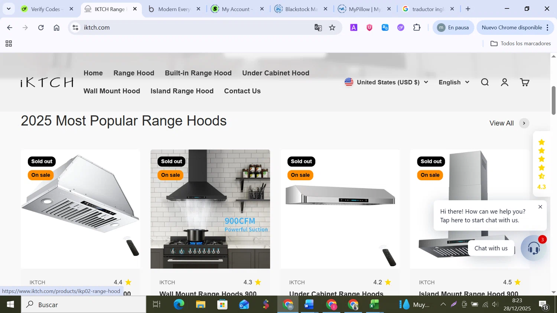Open Windows Start menu

coord(10,304)
